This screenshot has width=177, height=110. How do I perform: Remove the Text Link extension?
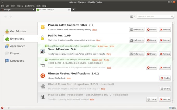[x=165, y=68]
